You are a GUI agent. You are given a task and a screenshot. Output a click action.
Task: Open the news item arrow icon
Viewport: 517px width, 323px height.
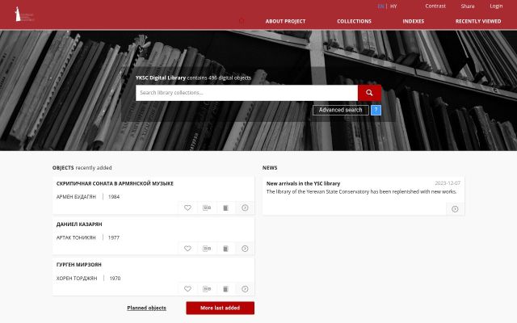455,209
